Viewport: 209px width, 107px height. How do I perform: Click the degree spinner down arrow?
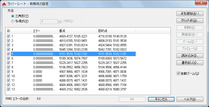pos(60,23)
